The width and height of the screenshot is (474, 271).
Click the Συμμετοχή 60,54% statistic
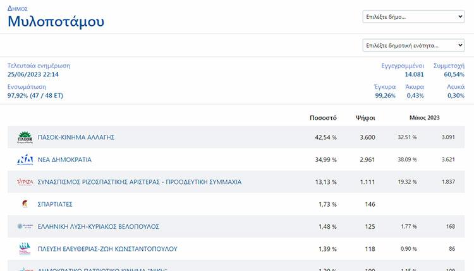coord(449,74)
